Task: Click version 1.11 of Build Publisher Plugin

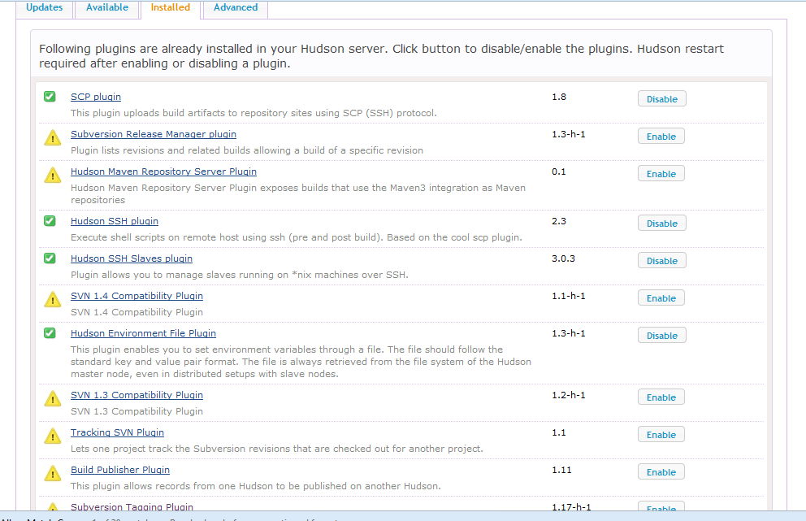Action: tap(561, 470)
